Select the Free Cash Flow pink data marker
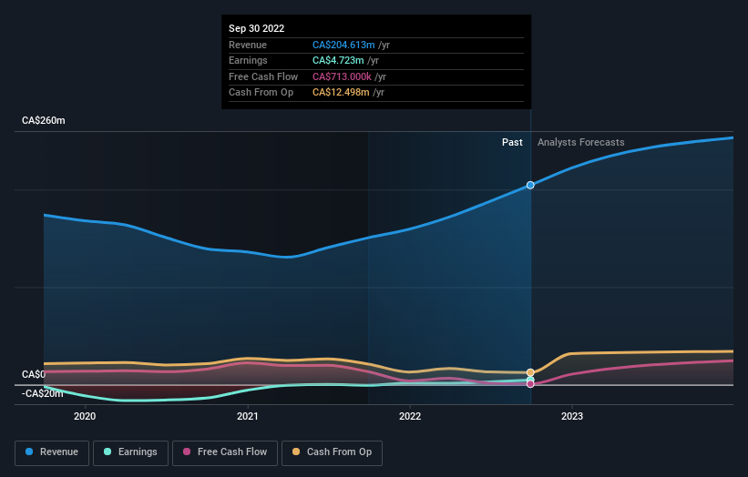Viewport: 748px width, 477px height. [530, 384]
